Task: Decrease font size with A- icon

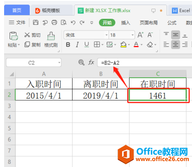Action: pyautogui.click(x=150, y=35)
